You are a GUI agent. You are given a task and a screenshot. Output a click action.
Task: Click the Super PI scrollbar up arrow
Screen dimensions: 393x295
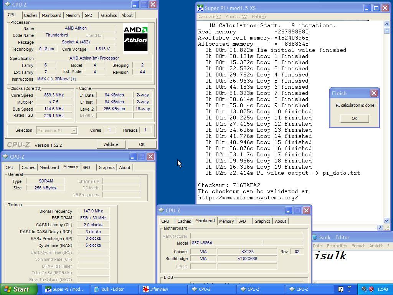(386, 24)
